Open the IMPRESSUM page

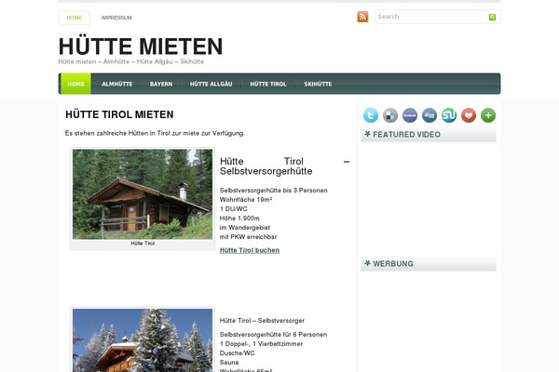pyautogui.click(x=116, y=18)
